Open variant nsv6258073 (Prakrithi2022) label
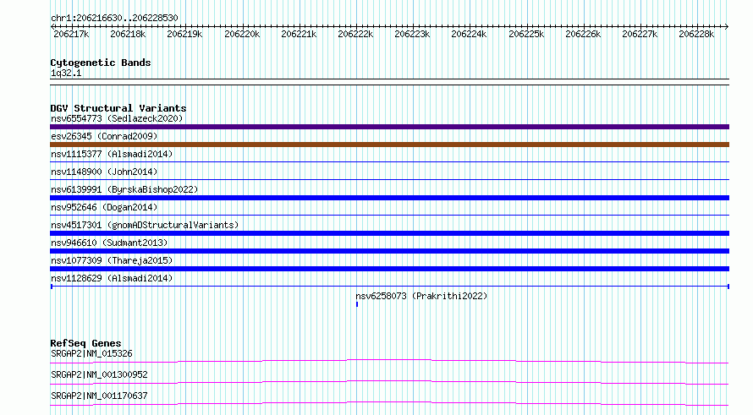 tap(421, 296)
